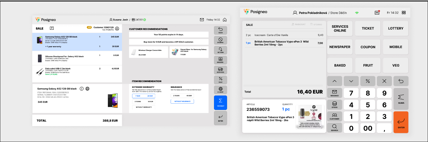Screen dimensions: 428x142
Task: Click the undo arrow key above SUMA
Action: coord(401,81)
